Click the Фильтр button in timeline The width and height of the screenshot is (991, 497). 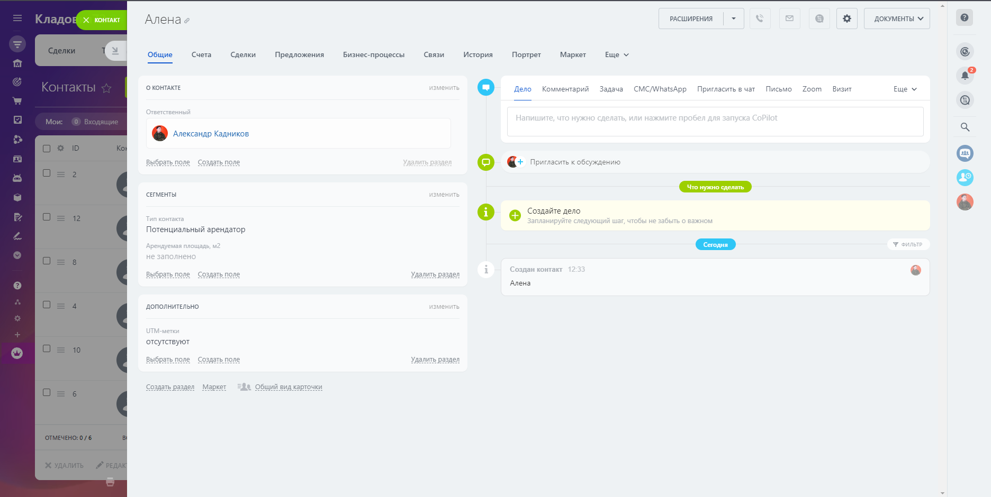[908, 244]
